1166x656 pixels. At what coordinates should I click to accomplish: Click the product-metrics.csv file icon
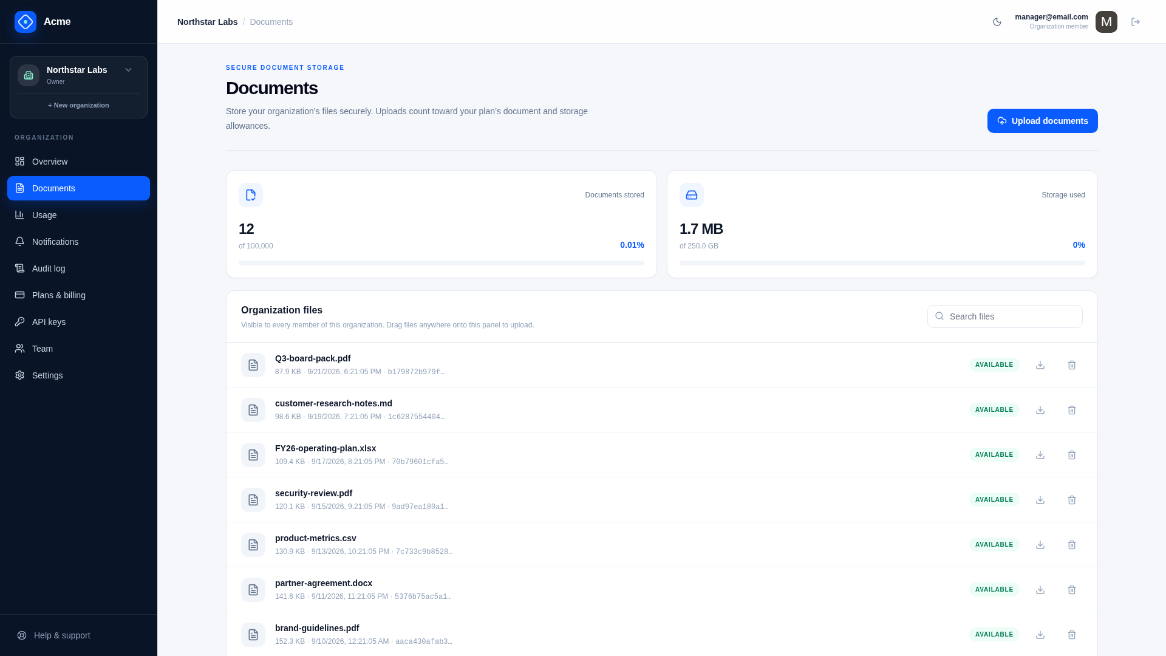[253, 545]
